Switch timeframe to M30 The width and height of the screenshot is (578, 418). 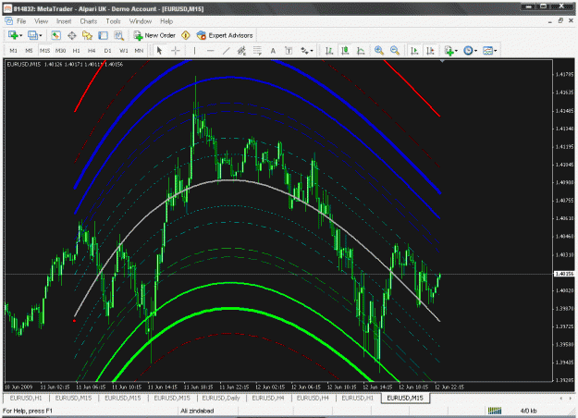[60, 51]
